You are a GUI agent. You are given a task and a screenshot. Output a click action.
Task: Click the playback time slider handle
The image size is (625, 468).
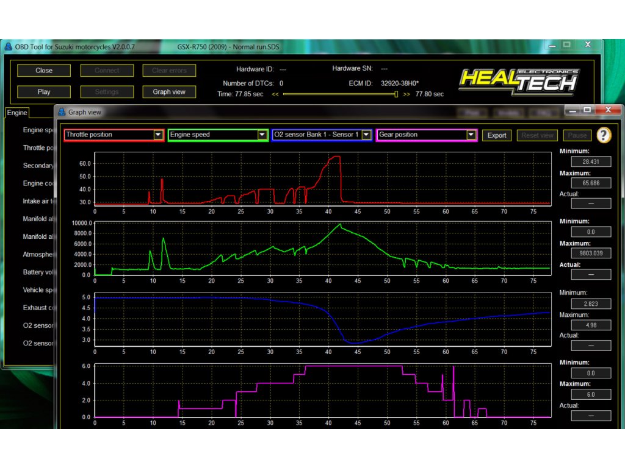(x=396, y=94)
